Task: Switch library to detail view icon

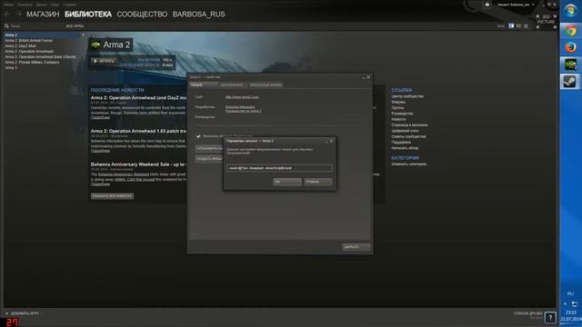Action: coord(511,26)
